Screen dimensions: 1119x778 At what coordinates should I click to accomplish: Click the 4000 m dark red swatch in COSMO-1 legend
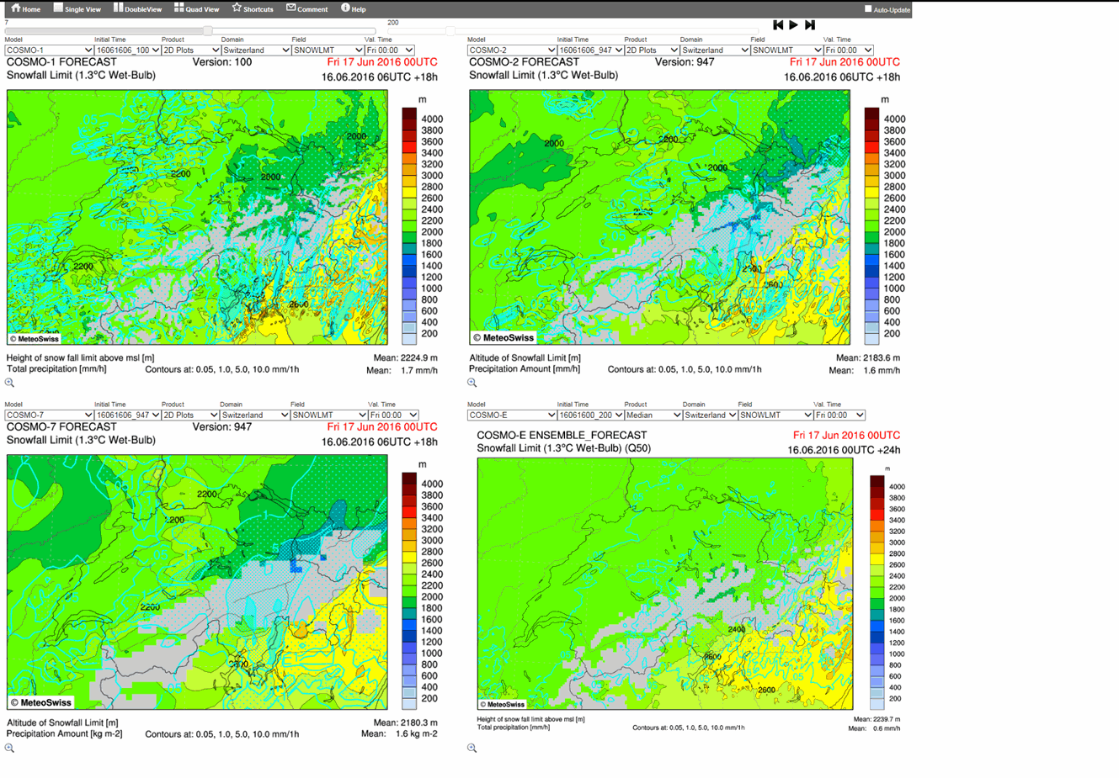[x=409, y=114]
